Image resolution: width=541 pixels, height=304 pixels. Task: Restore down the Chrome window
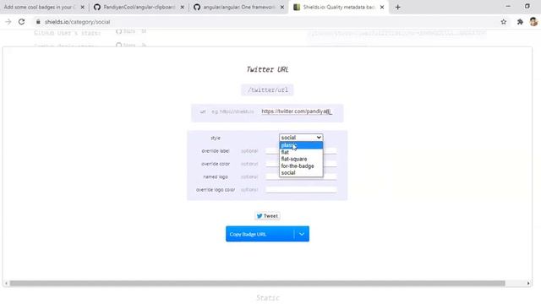(x=527, y=6)
